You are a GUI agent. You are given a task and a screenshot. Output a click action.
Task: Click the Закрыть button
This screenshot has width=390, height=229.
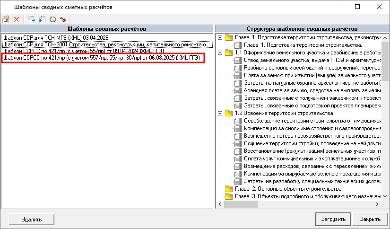pyautogui.click(x=370, y=219)
